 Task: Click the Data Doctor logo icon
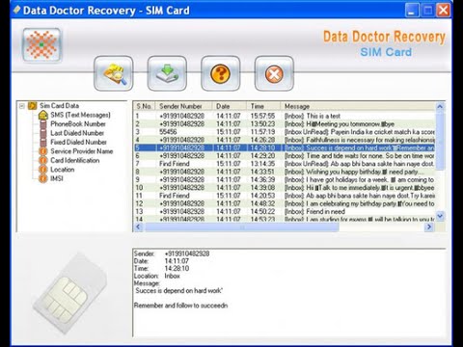click(x=41, y=44)
